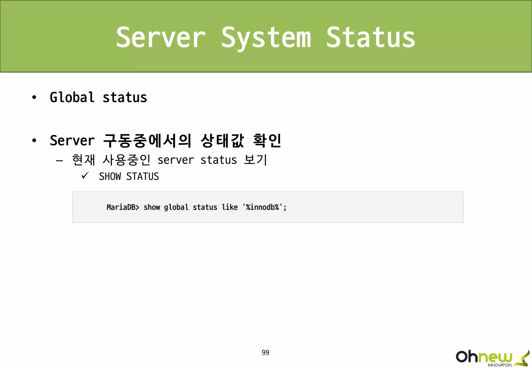The image size is (532, 368).
Task: Click the bullet point next to Global status
Action: pos(34,98)
